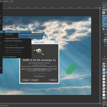Screen dimensions: 107x107
Task: Click the Close button in About GIMP
Action: tap(53, 80)
